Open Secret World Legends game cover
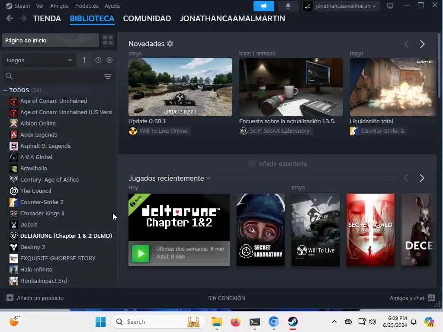The image size is (443, 332). click(x=370, y=230)
